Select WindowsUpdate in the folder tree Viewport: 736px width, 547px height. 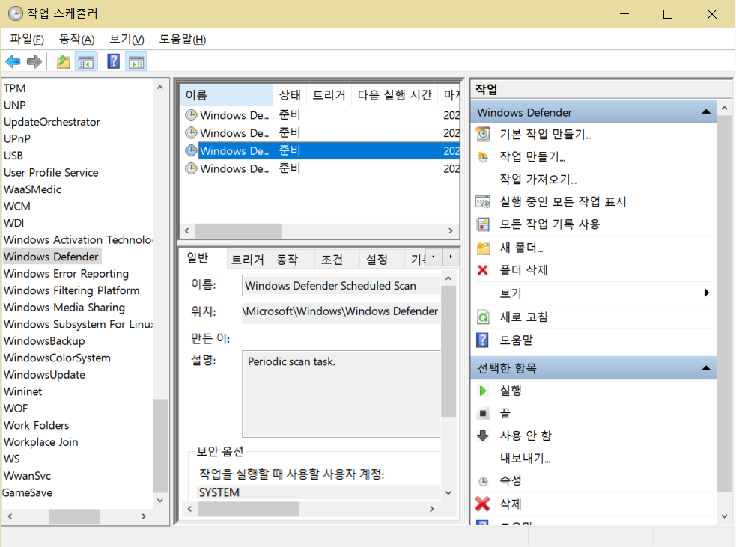[x=43, y=374]
